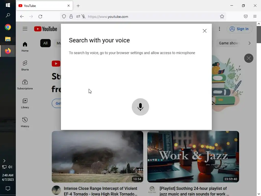Click the tornado video channel avatar
The width and height of the screenshot is (261, 196).
[x=56, y=190]
